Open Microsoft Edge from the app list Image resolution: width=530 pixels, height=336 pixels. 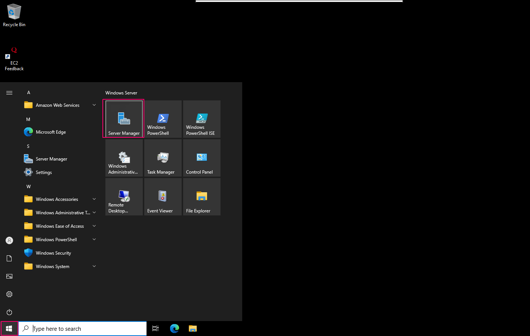coord(60,132)
